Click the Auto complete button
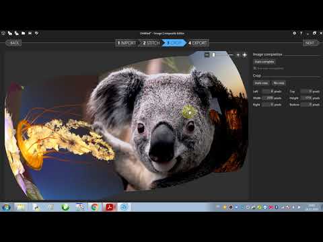Viewport: 323px width, 242px height. (264, 62)
